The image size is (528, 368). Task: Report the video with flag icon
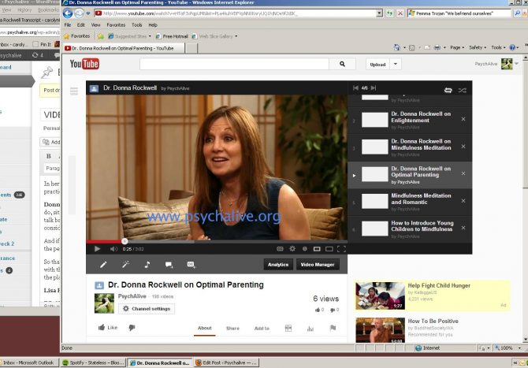(333, 328)
